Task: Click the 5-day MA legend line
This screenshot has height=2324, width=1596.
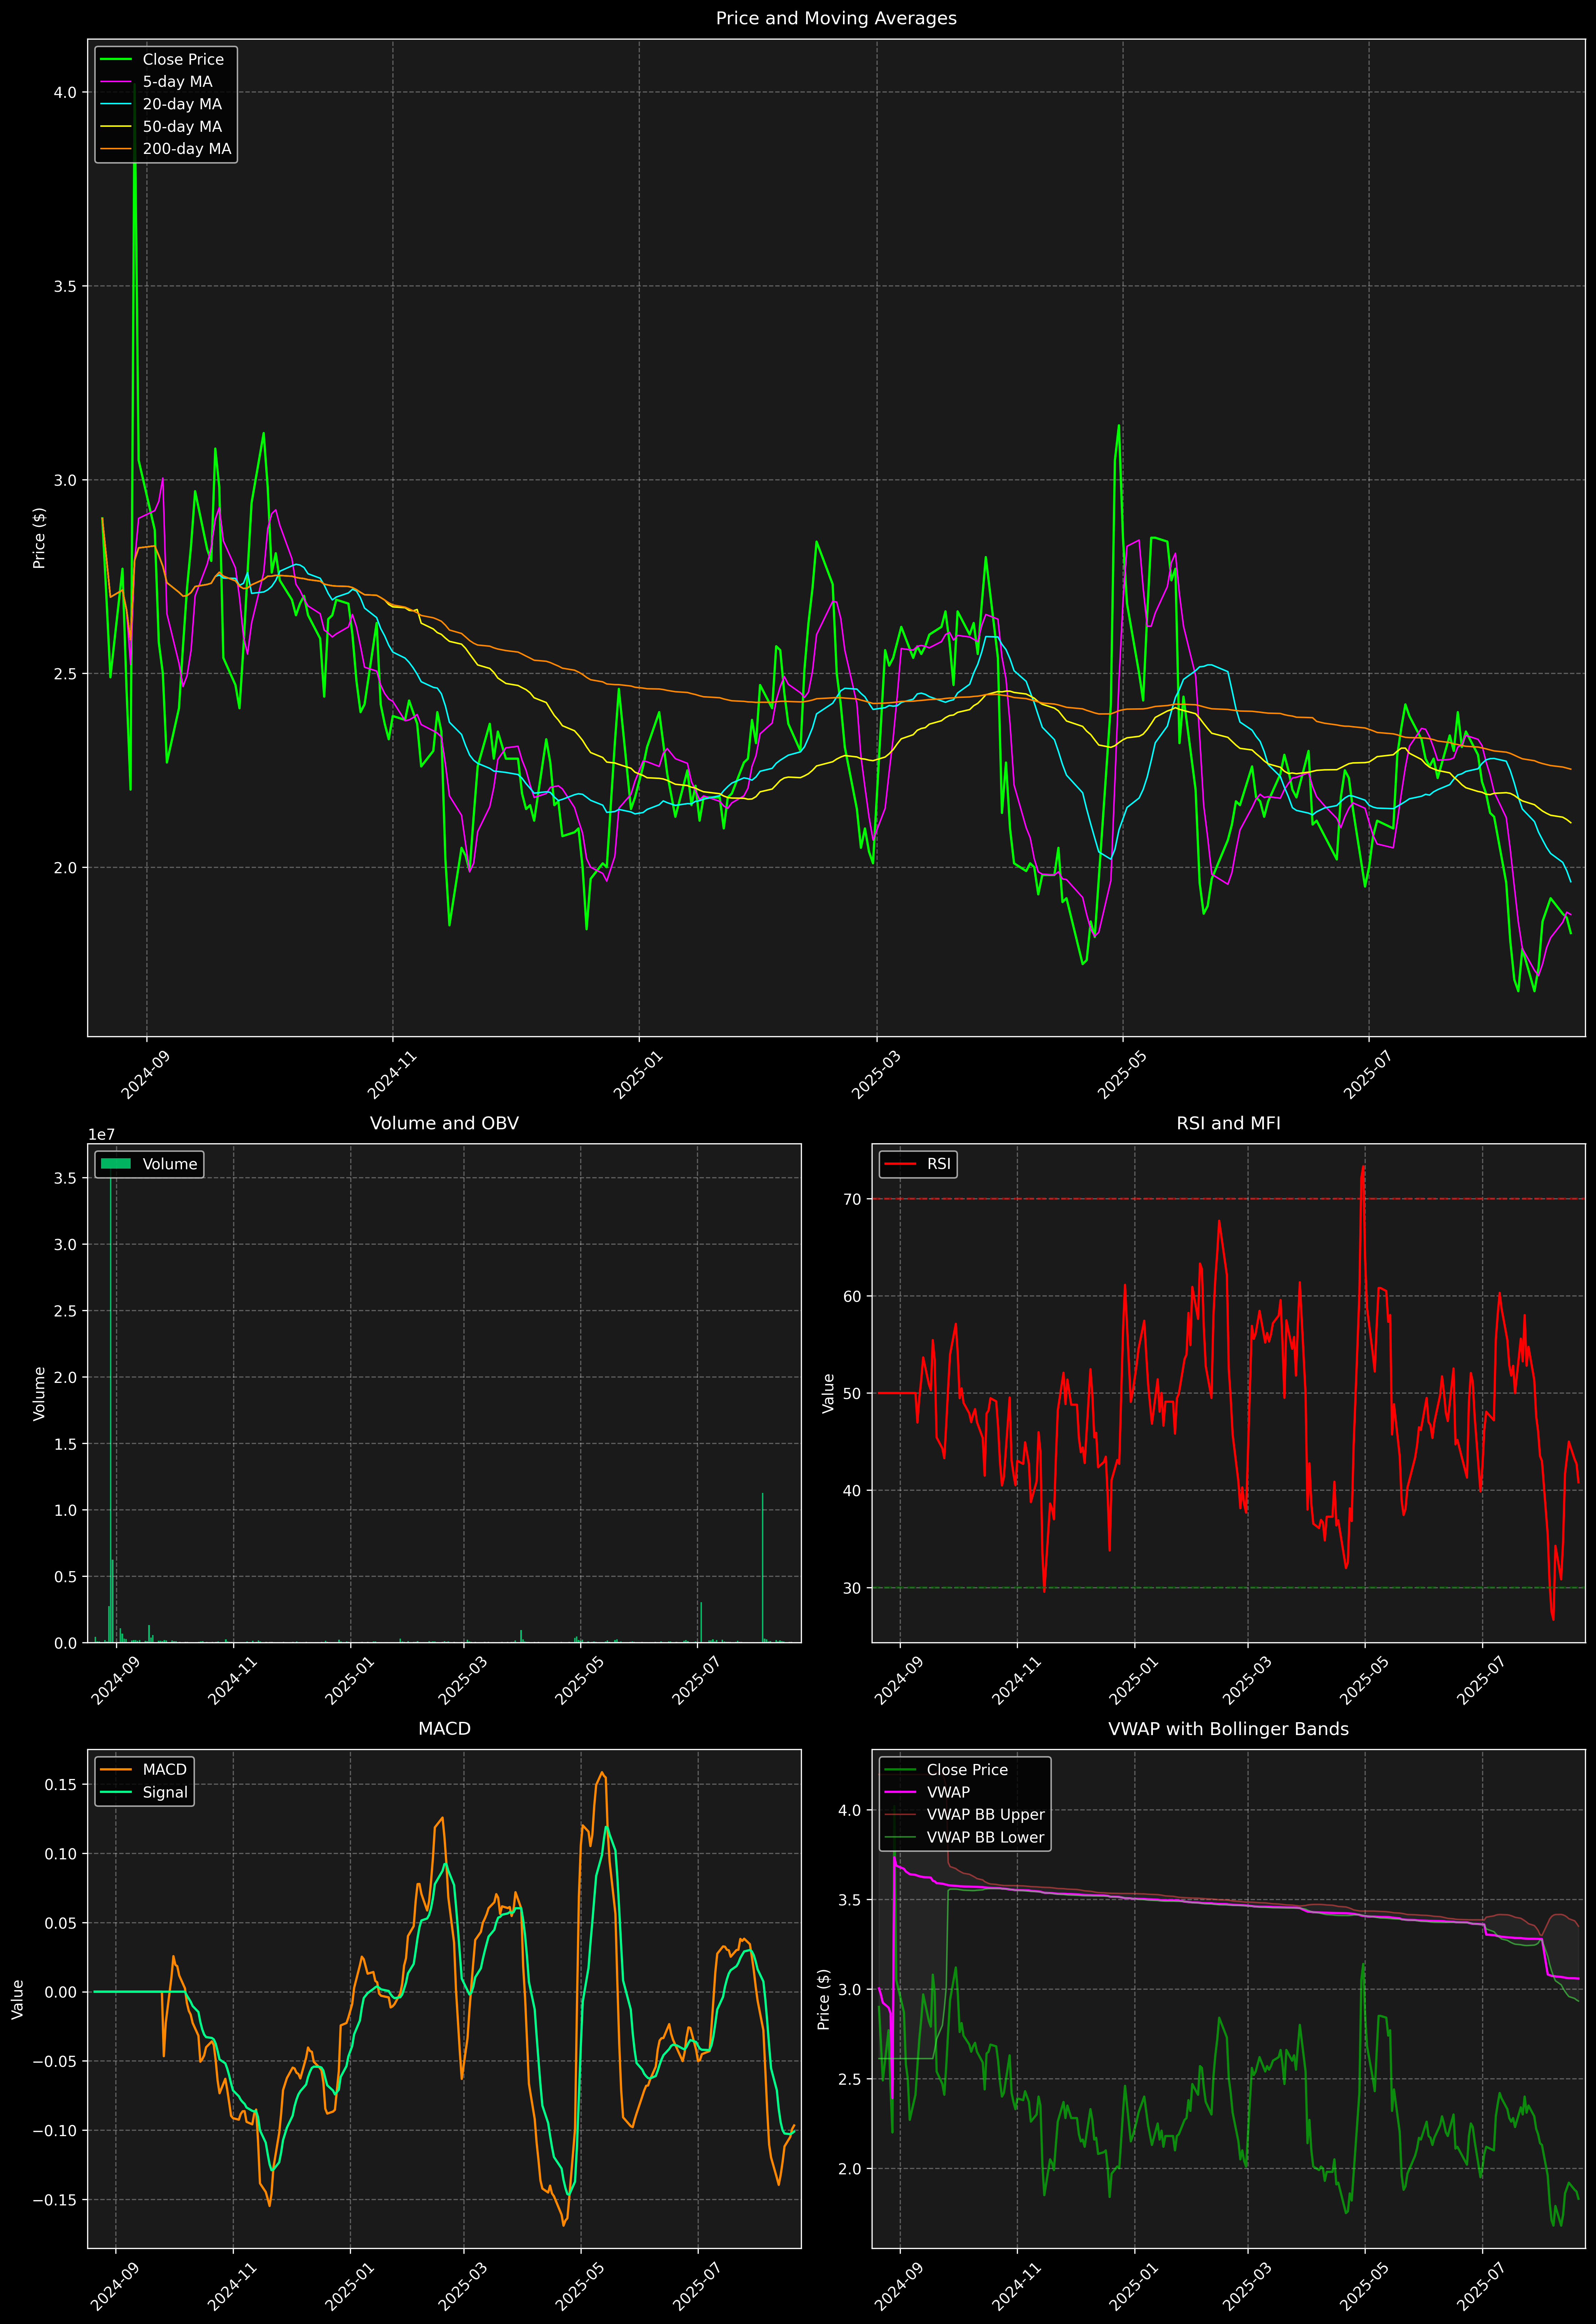Action: pyautogui.click(x=116, y=82)
